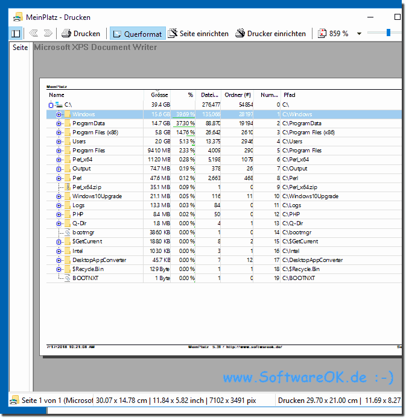Screen dimensions: 406x418
Task: Click the DesktopAppConverter folder icon
Action: 68,260
